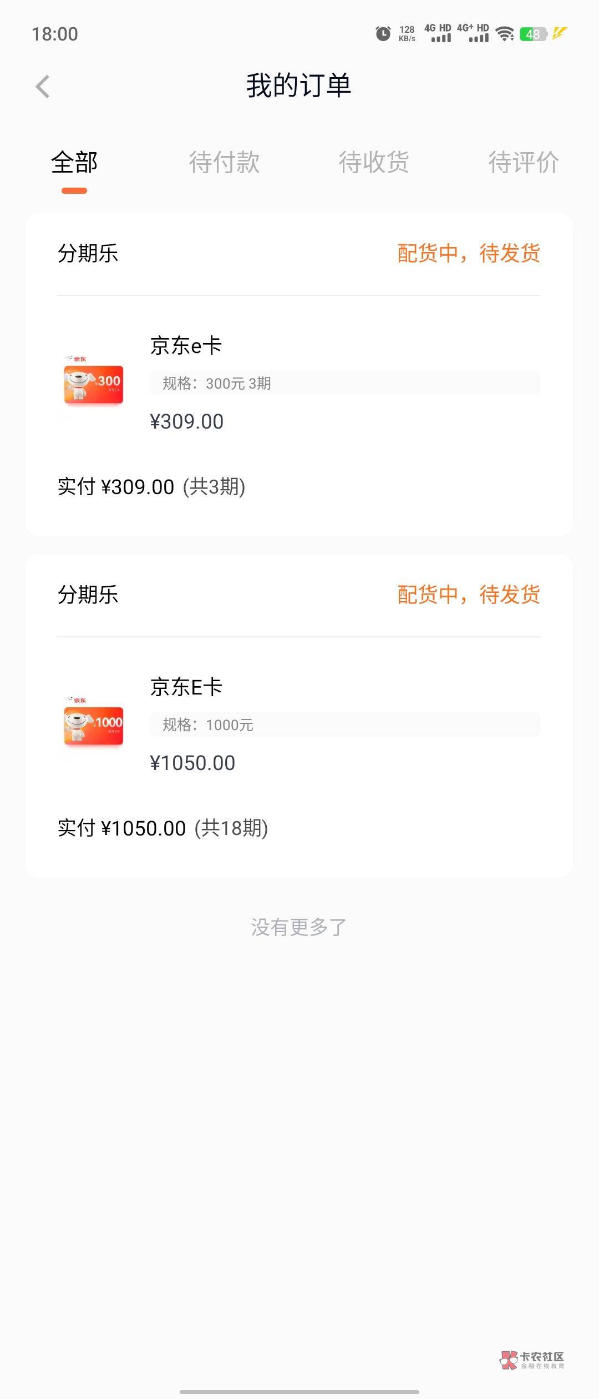The height and width of the screenshot is (1399, 599).
Task: Tap the first order's 配货中，待发货 status
Action: pos(469,254)
